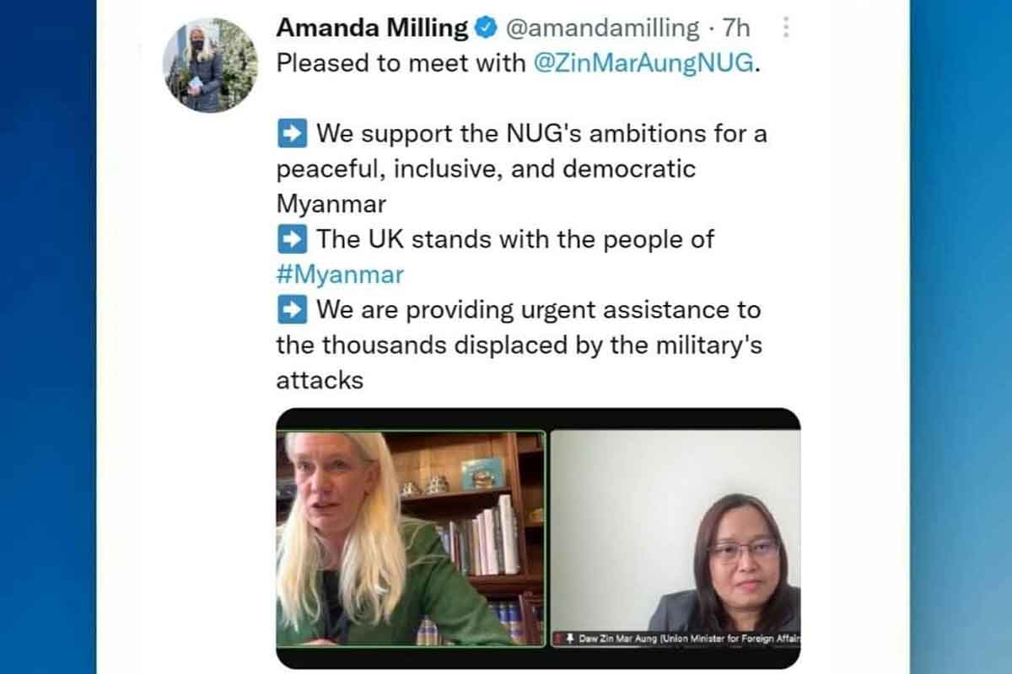Viewport: 1012px width, 674px height.
Task: Follow the @ZinMarAungNUG mention link
Action: click(643, 64)
